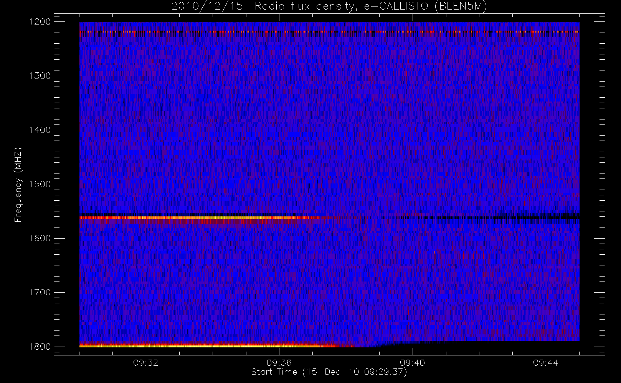Click the 1400 frequency tick label
Screen dimensions: 621x383
[40, 130]
